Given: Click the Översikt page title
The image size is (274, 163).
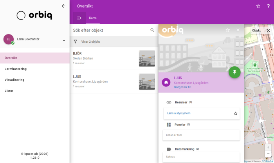Looking at the screenshot, I should coord(85,6).
